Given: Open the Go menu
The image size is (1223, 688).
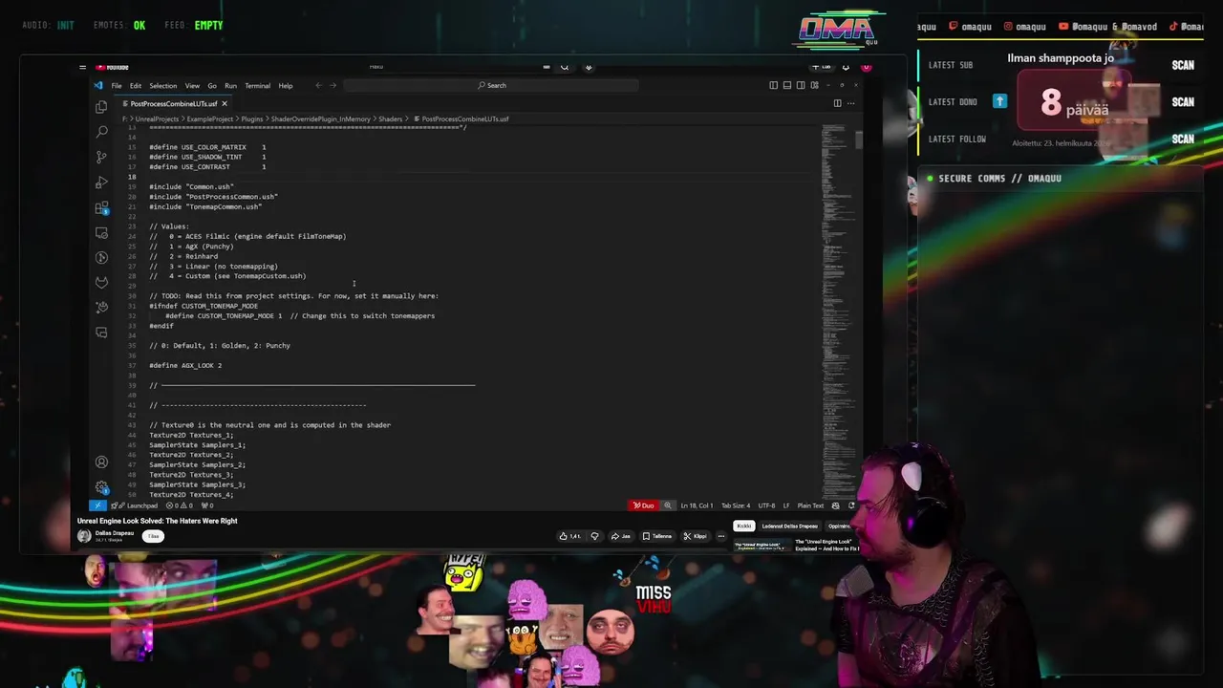Looking at the screenshot, I should pos(212,85).
